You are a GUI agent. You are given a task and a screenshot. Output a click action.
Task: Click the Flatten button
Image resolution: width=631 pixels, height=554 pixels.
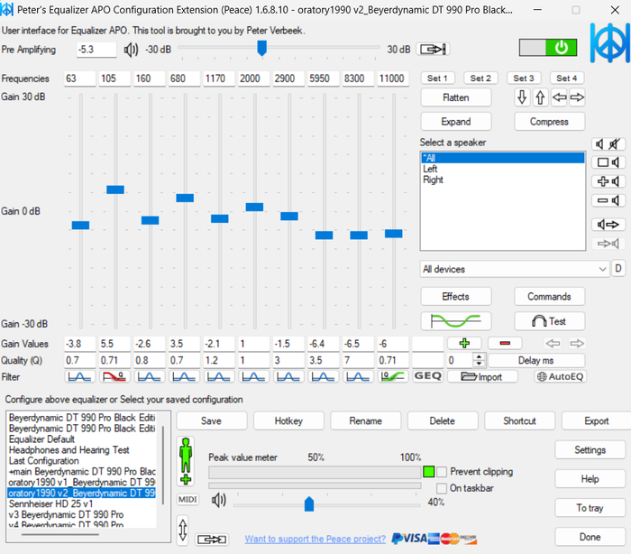[456, 97]
